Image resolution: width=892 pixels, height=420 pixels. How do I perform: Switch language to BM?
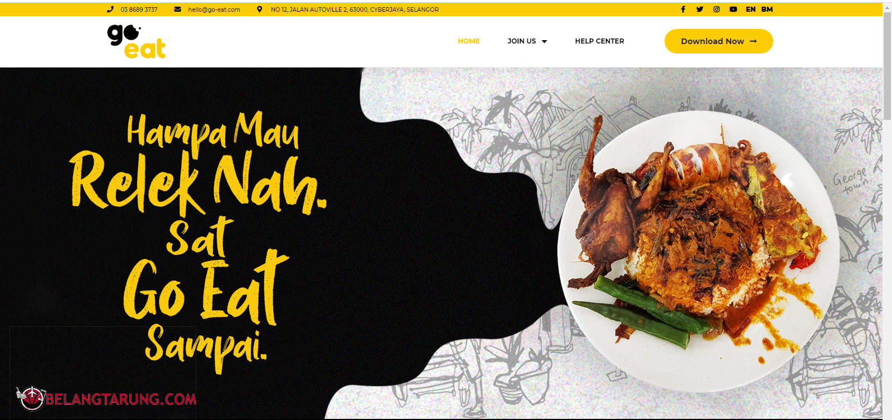(x=767, y=9)
